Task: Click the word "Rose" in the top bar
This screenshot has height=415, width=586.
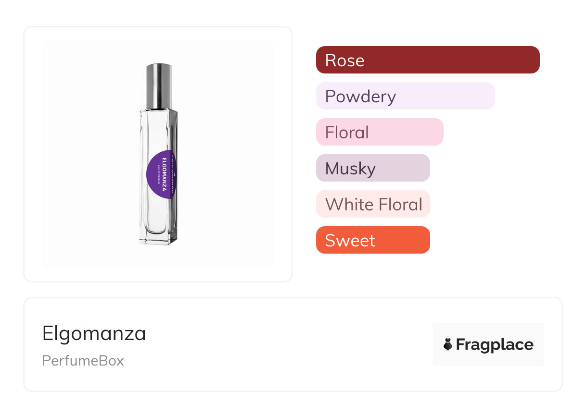Action: pos(344,61)
